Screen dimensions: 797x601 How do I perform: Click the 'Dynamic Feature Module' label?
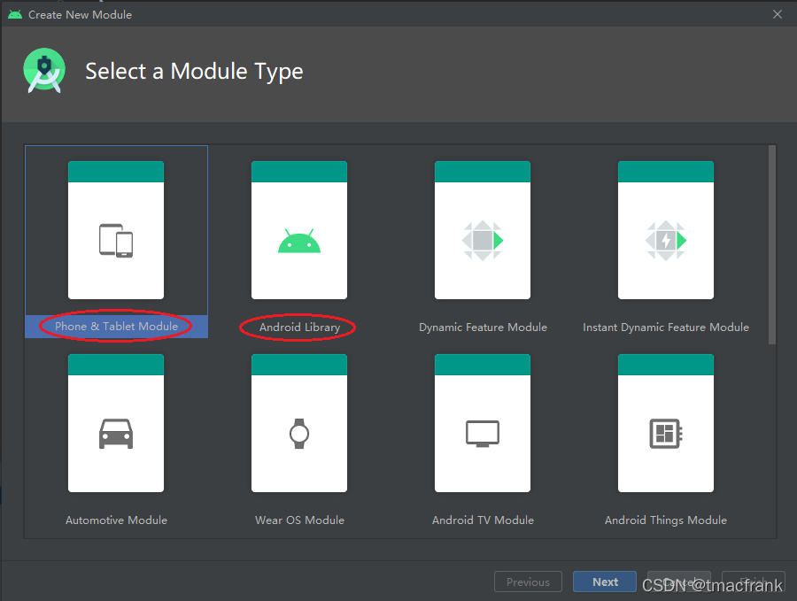click(483, 327)
